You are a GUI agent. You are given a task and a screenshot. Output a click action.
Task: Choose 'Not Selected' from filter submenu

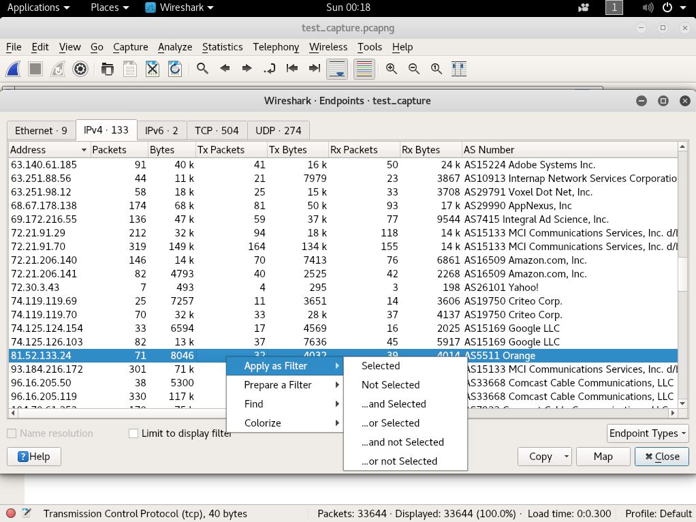pos(390,385)
